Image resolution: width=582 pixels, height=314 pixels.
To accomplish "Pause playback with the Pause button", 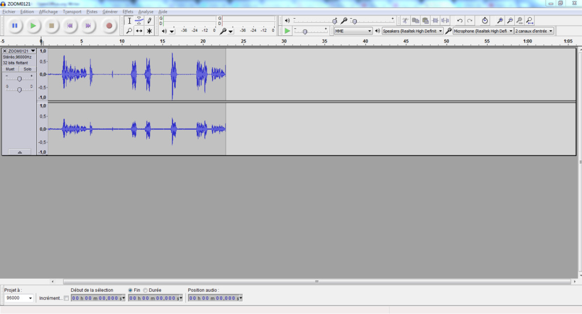I will (x=15, y=26).
